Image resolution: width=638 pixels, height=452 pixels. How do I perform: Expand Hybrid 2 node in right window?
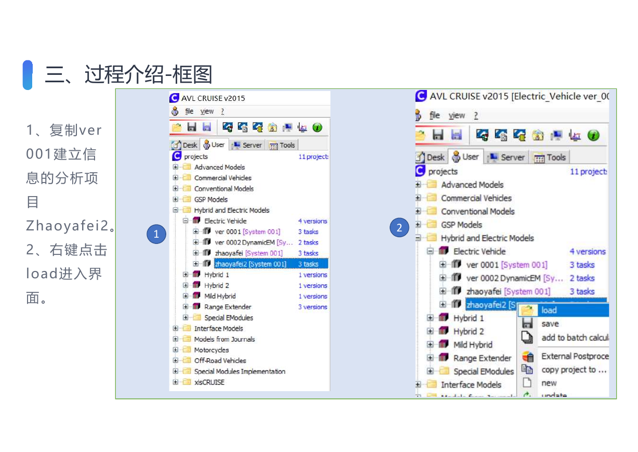click(x=430, y=331)
